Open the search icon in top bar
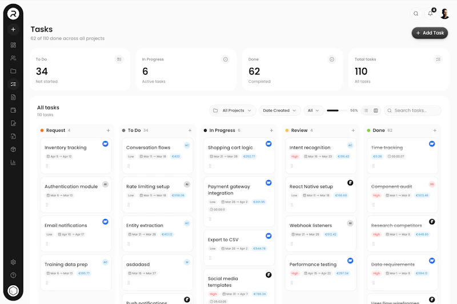The image size is (457, 304). (x=416, y=14)
